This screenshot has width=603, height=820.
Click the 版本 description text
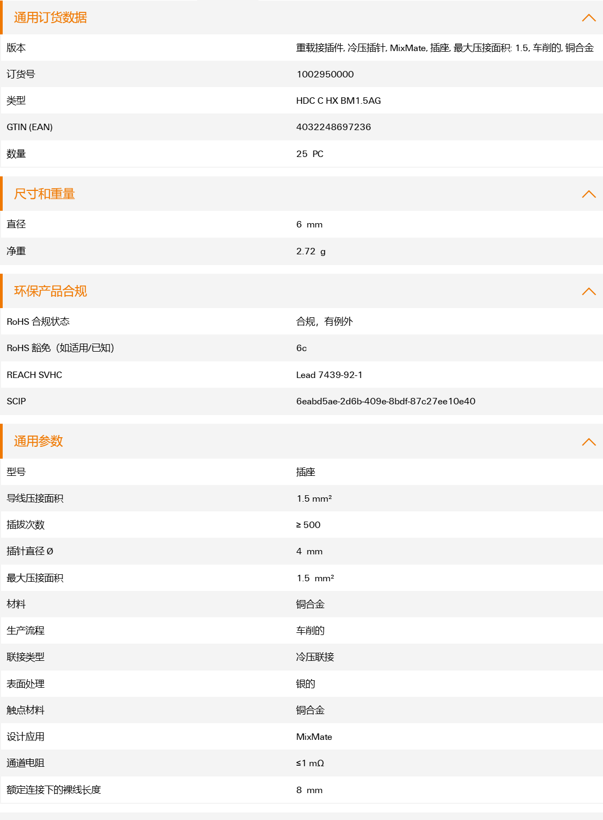tap(445, 48)
